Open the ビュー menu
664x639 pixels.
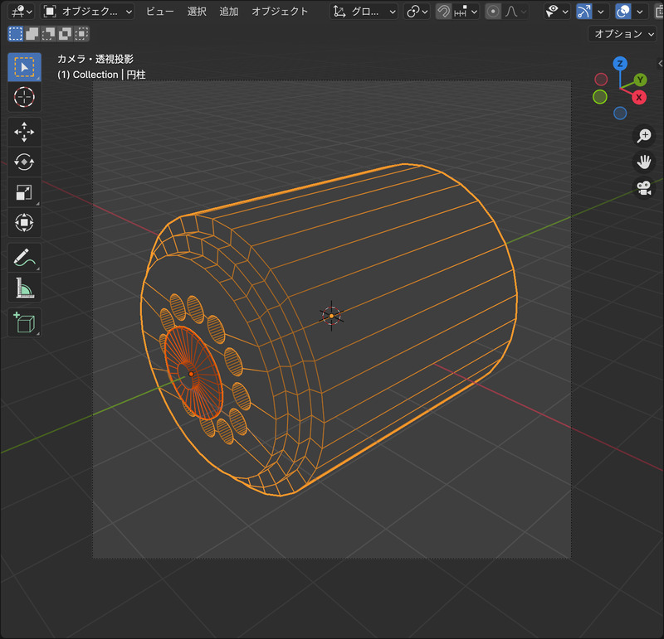[x=160, y=12]
